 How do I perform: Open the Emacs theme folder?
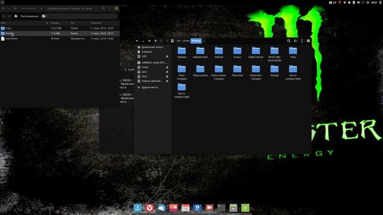[x=237, y=53]
